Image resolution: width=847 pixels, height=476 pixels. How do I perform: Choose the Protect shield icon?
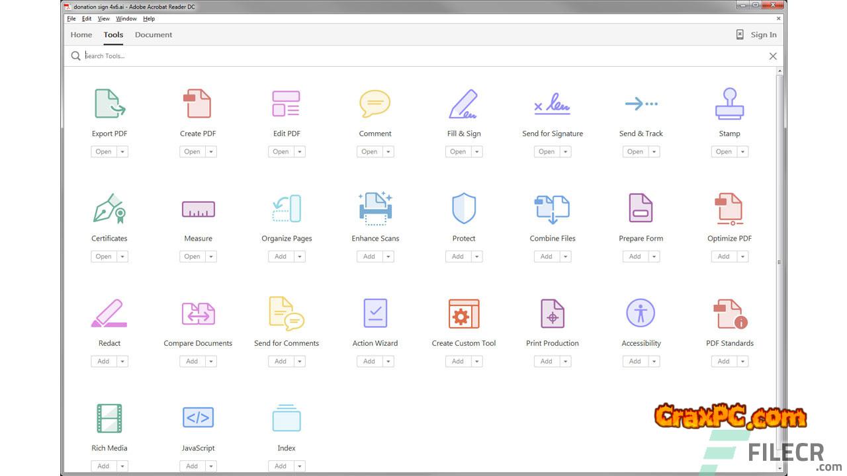coord(463,209)
